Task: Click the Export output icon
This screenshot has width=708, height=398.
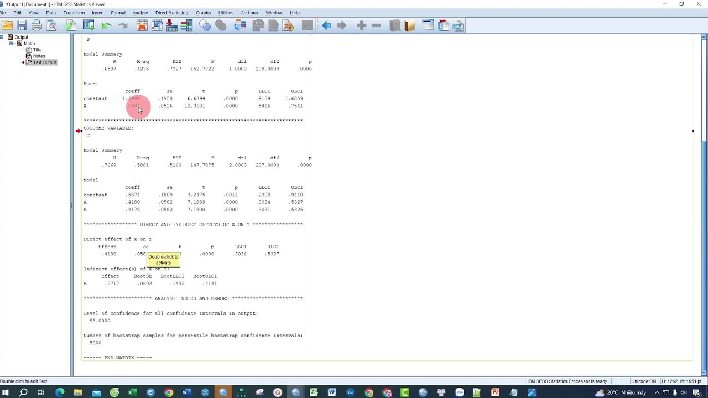Action: click(70, 25)
